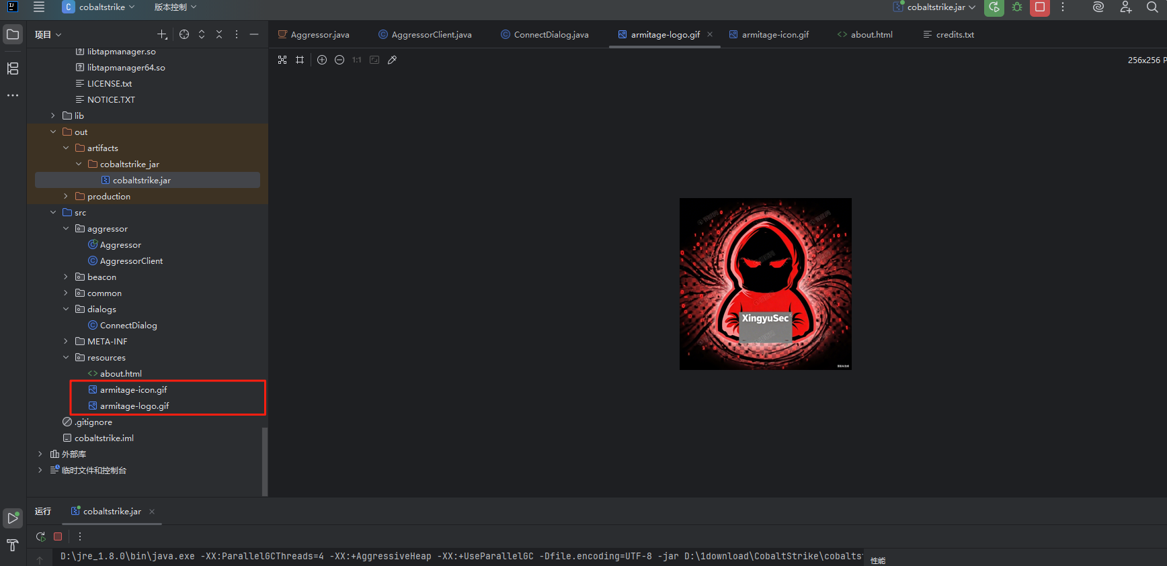This screenshot has height=566, width=1167.
Task: Collapse the src folder
Action: tap(53, 212)
